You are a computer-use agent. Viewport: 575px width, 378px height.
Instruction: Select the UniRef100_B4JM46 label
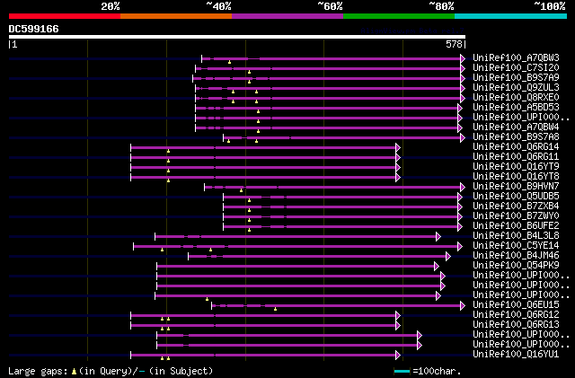[x=516, y=256]
